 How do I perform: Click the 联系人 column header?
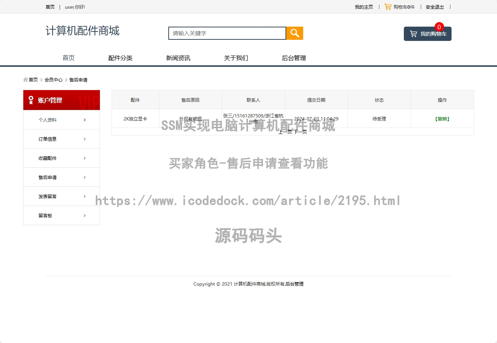click(x=253, y=100)
